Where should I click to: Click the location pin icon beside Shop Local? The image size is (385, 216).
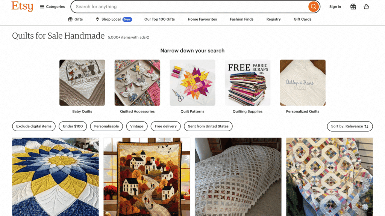(97, 19)
